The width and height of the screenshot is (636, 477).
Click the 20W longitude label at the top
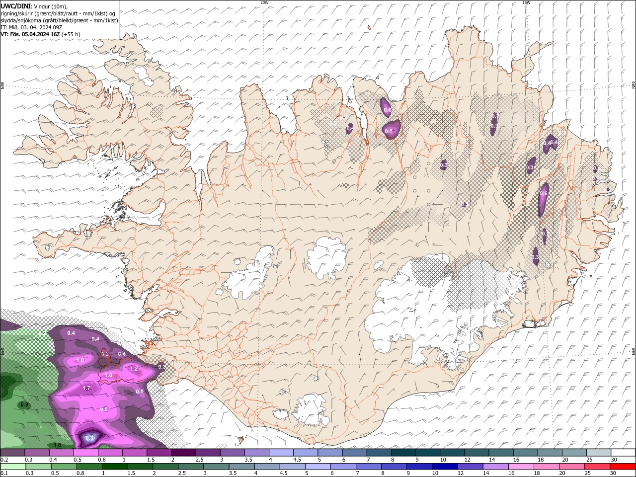click(x=264, y=2)
